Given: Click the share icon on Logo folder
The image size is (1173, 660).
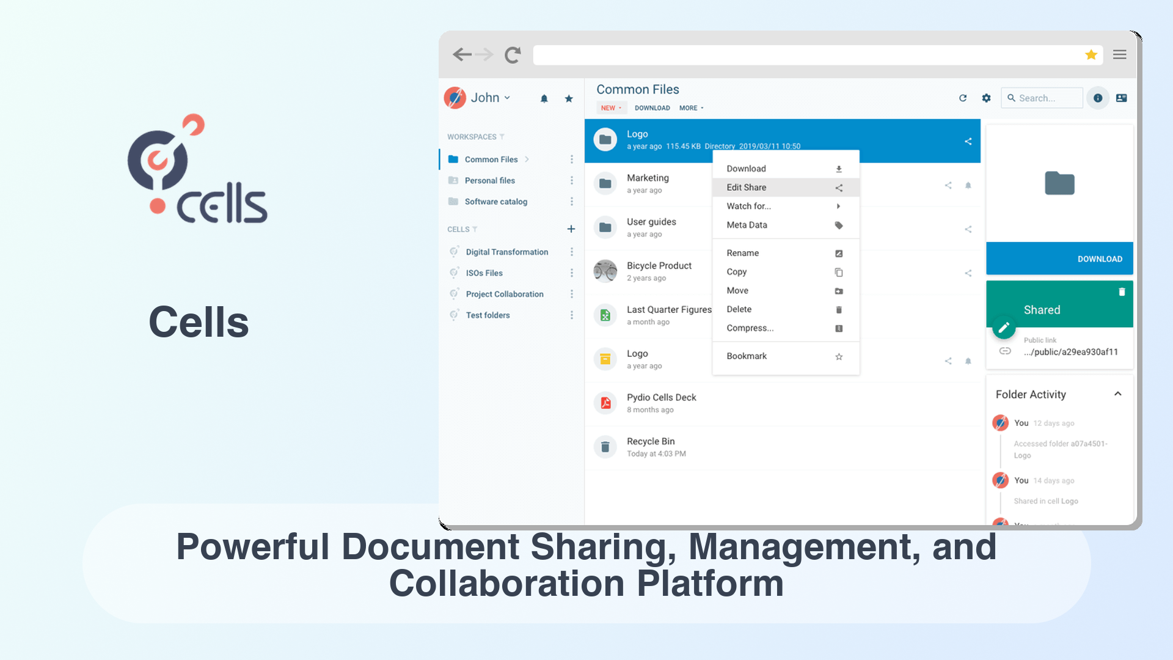Looking at the screenshot, I should pyautogui.click(x=967, y=142).
